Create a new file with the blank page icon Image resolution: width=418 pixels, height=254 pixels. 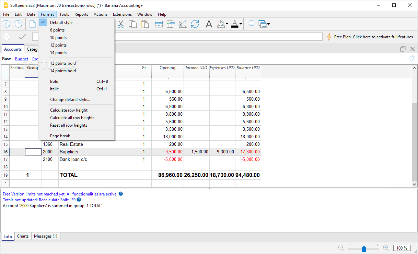[33, 24]
